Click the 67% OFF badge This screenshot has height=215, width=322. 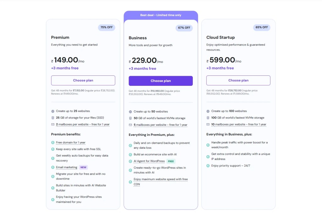tap(184, 28)
